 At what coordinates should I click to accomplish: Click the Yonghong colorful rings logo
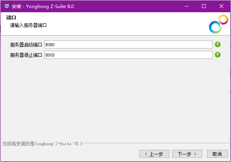[218, 24]
